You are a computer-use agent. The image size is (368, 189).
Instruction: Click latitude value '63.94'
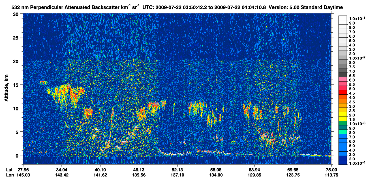pyautogui.click(x=254, y=170)
